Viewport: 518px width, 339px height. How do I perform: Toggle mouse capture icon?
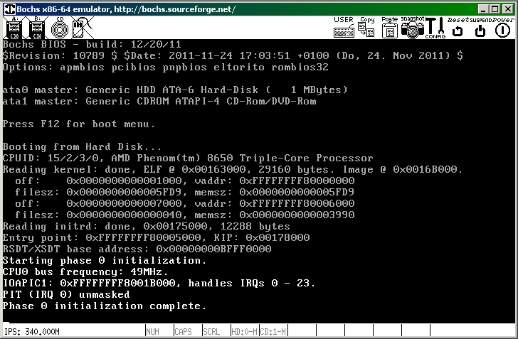point(83,28)
